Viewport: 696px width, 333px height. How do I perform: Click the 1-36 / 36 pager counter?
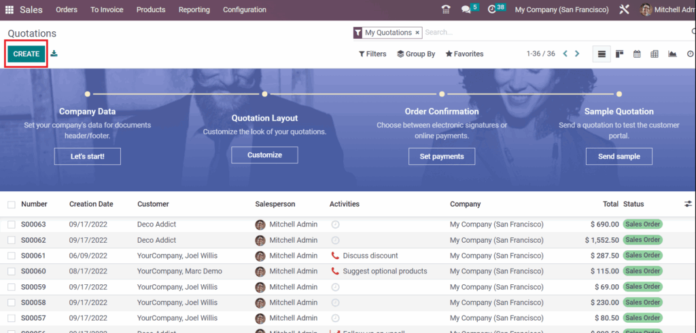(x=540, y=54)
